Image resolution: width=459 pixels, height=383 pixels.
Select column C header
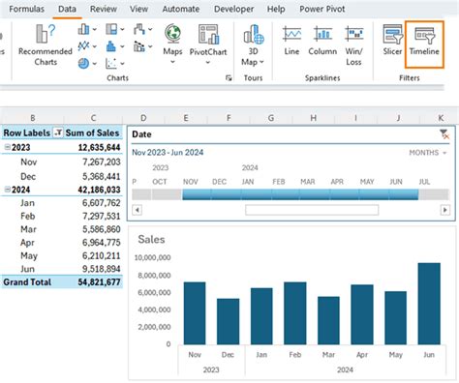[93, 118]
